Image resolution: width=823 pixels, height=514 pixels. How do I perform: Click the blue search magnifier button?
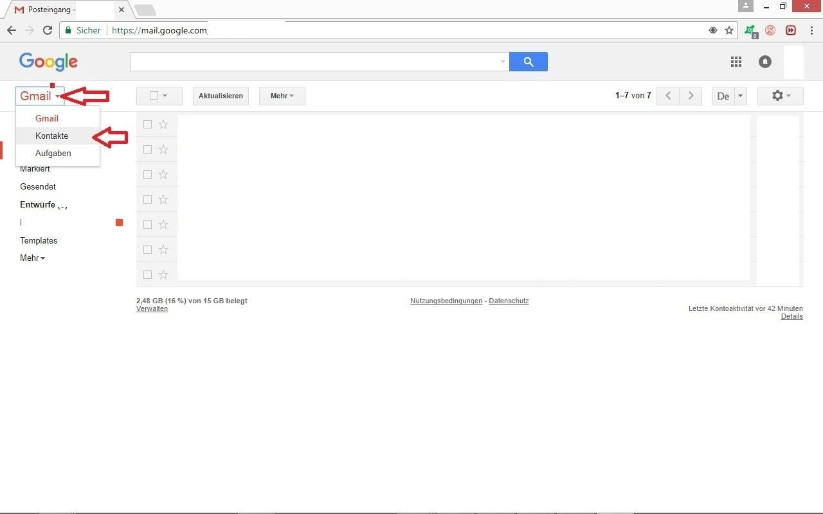pyautogui.click(x=529, y=62)
